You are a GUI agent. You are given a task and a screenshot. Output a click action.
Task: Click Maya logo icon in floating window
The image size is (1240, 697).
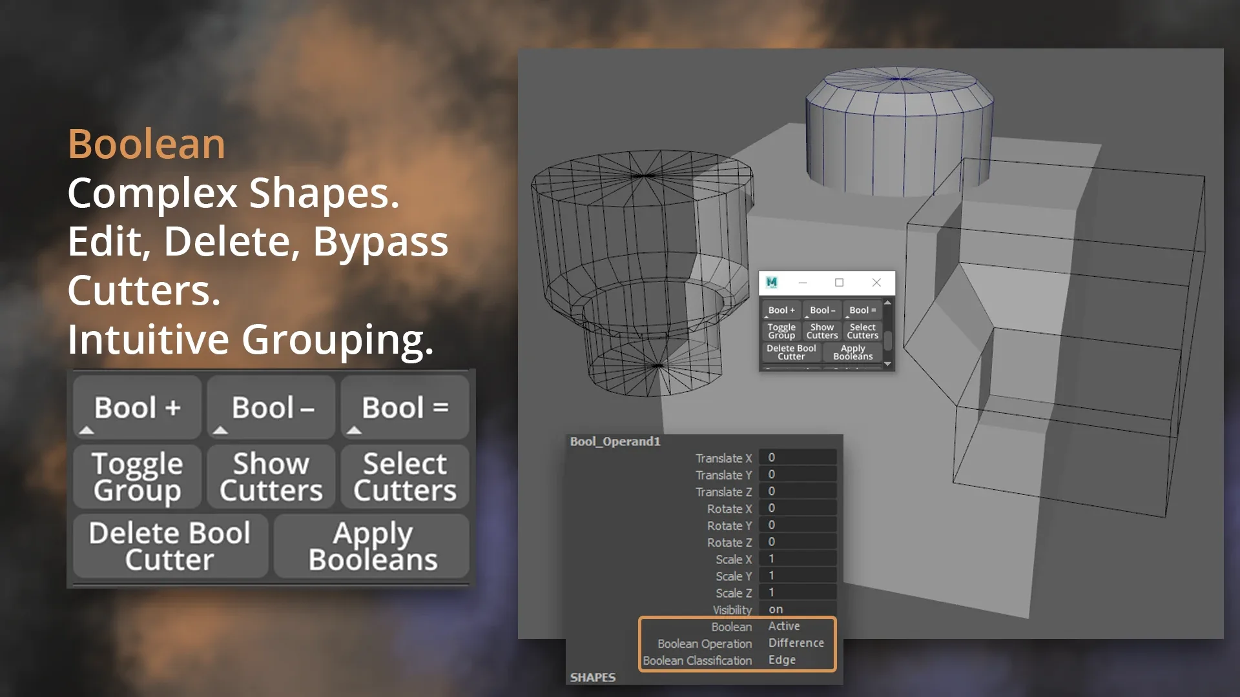[x=772, y=283]
